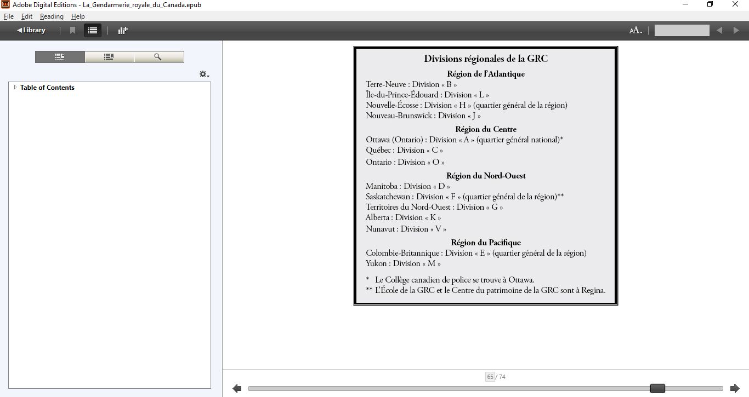Click the bottom previous page arrow

pyautogui.click(x=237, y=388)
